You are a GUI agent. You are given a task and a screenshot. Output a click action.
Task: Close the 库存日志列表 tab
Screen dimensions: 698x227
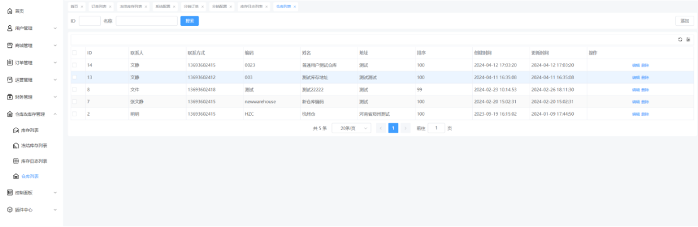click(x=266, y=7)
